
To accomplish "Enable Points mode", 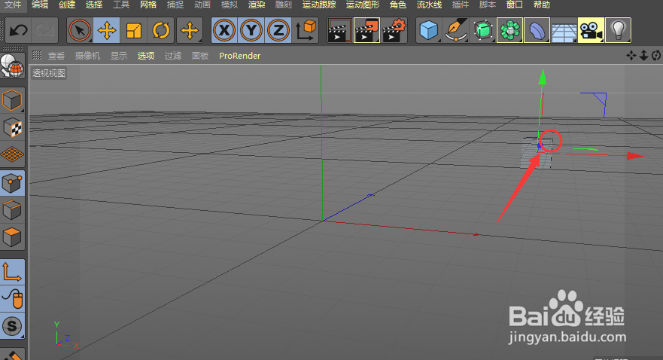I will (x=12, y=183).
